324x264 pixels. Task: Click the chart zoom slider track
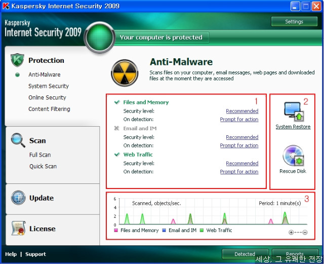(298, 233)
